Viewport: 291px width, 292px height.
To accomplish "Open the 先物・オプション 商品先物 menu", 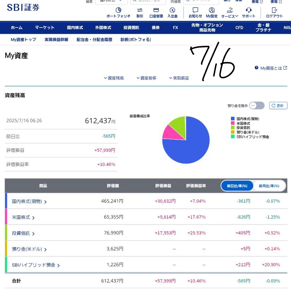I will coord(207,28).
